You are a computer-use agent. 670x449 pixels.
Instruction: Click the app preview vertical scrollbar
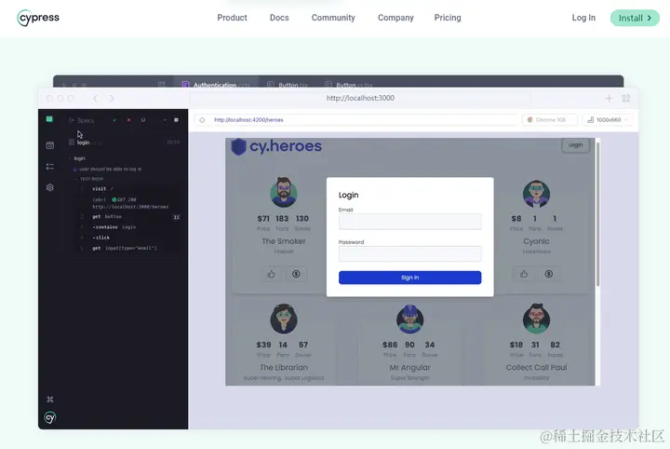click(x=597, y=214)
